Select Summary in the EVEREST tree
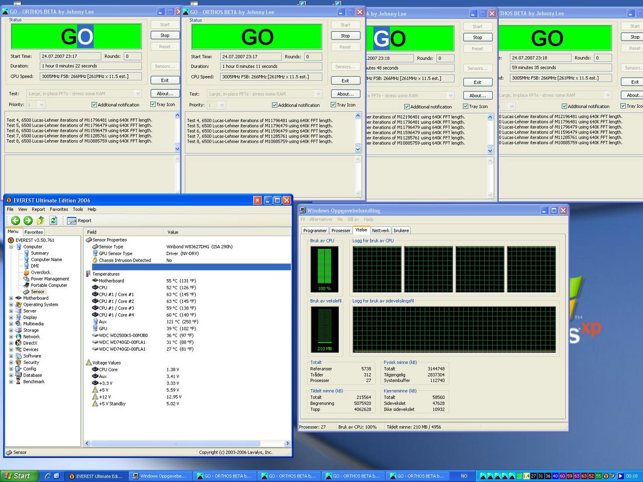 [40, 253]
